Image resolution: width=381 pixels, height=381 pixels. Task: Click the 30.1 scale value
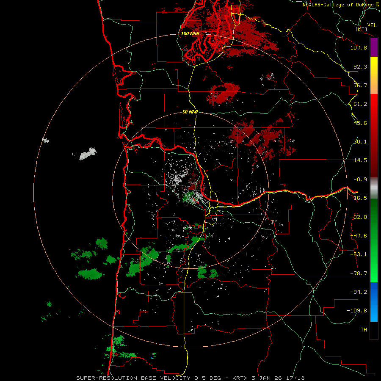coord(360,142)
